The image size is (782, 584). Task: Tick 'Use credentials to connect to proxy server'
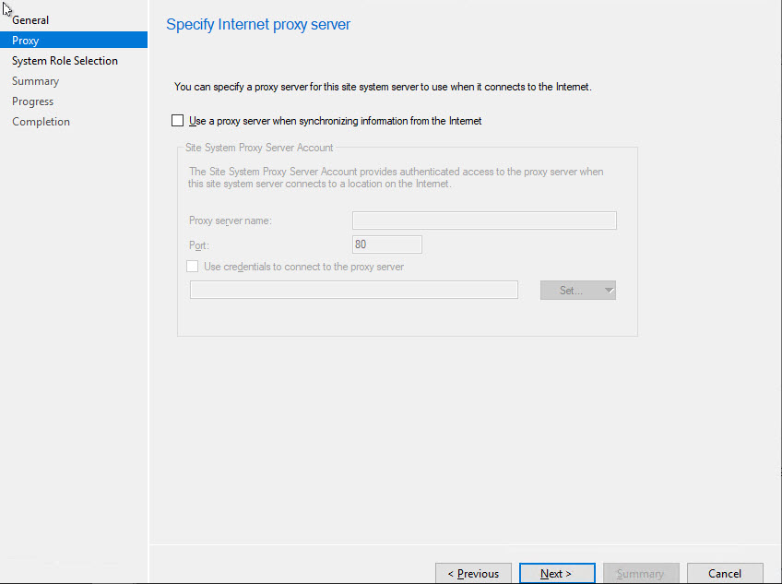[193, 267]
